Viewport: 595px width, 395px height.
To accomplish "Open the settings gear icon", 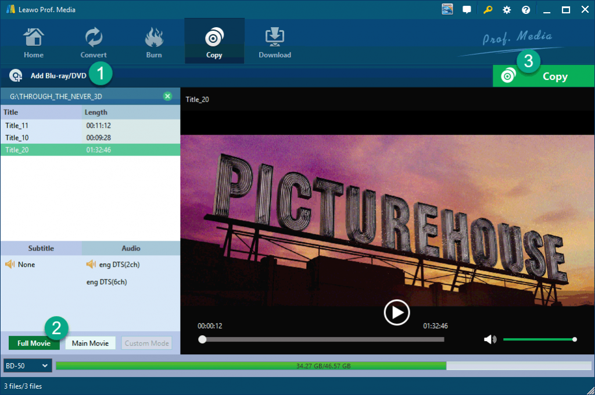I will click(x=507, y=10).
